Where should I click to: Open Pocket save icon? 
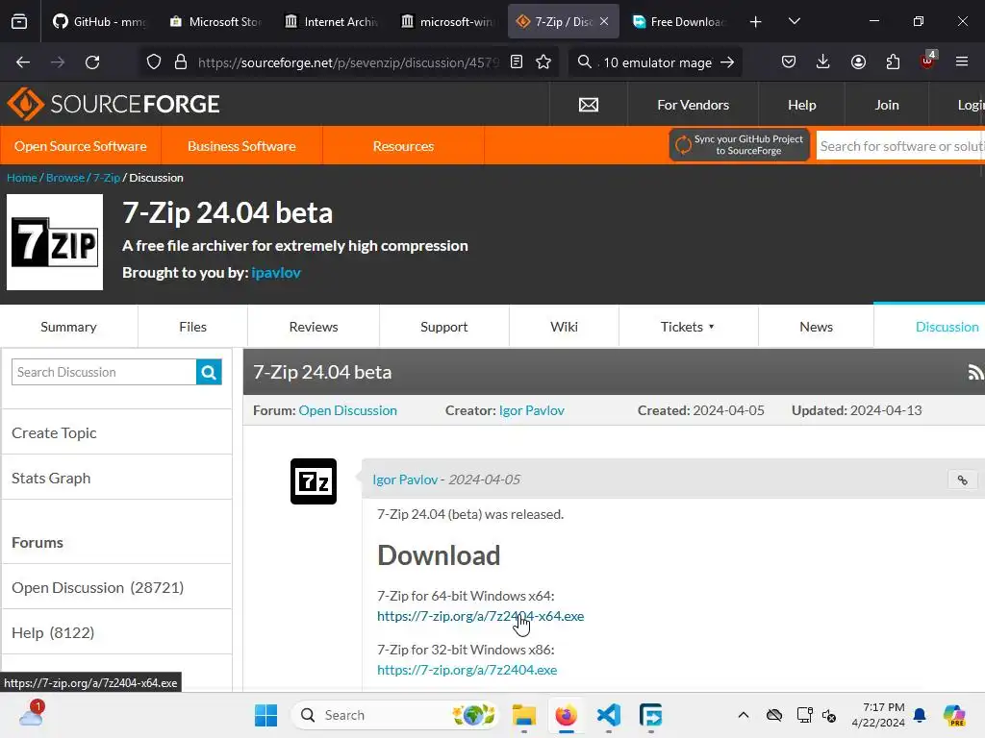789,62
